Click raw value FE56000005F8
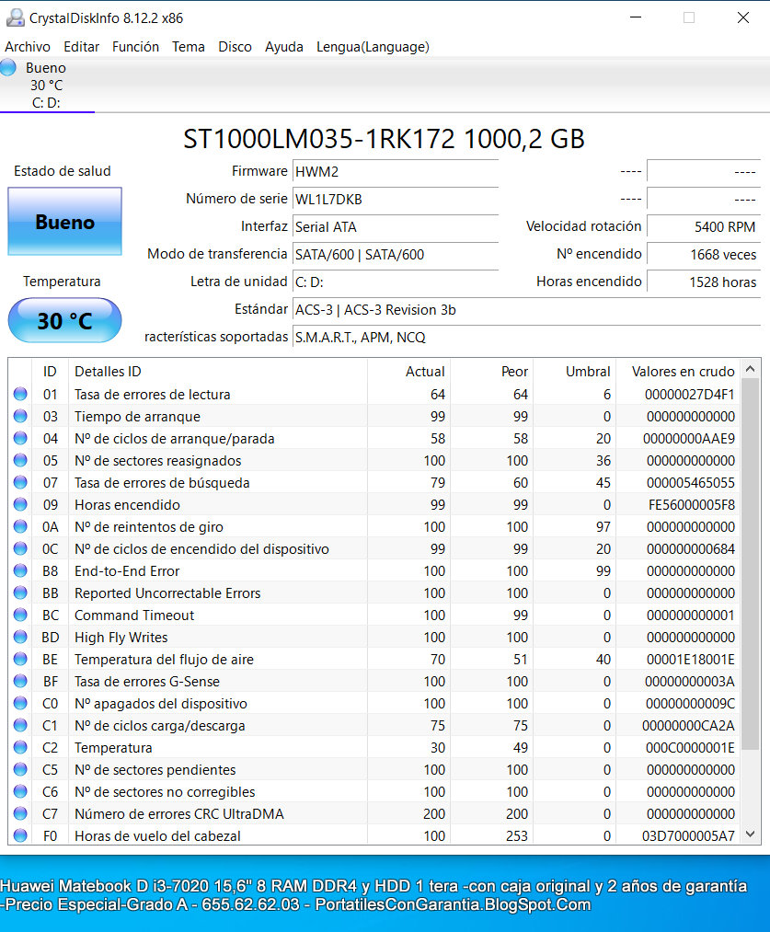770x932 pixels. click(x=692, y=504)
